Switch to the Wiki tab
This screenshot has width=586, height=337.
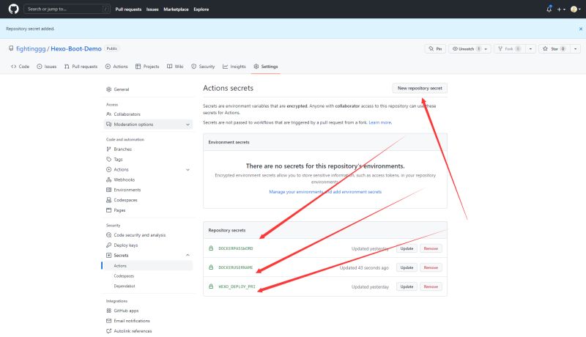[175, 67]
